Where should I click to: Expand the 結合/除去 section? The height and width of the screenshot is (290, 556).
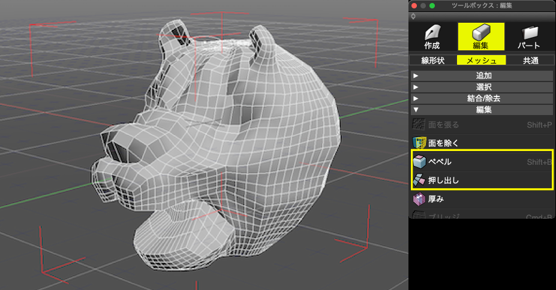coord(482,99)
